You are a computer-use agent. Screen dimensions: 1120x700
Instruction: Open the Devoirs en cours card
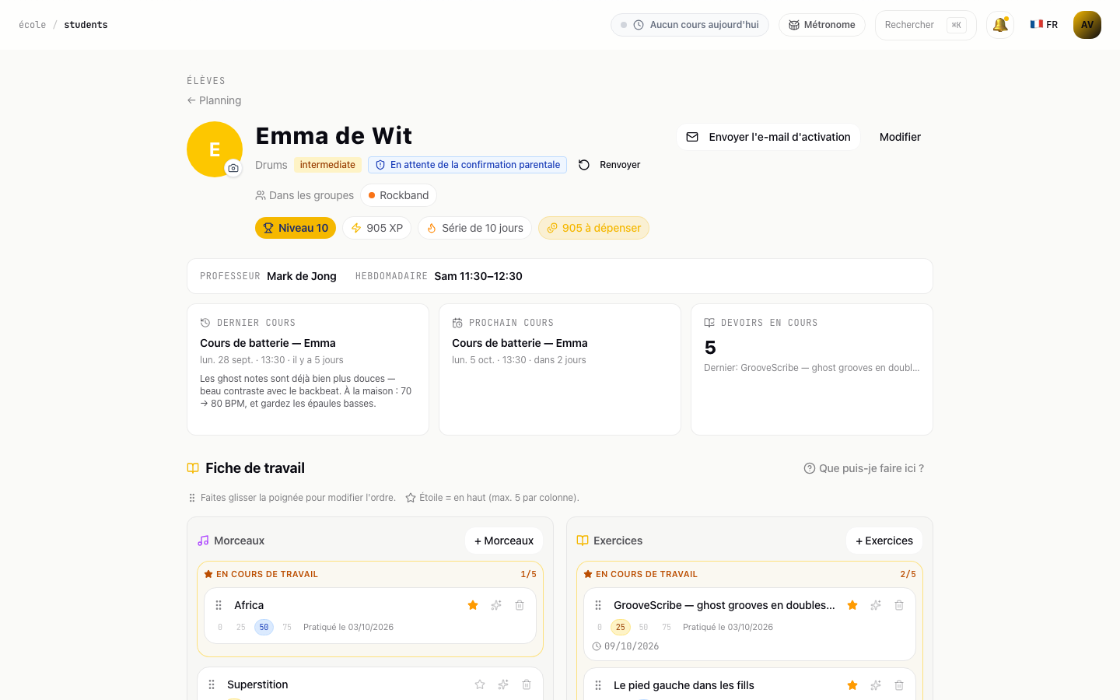tap(812, 369)
